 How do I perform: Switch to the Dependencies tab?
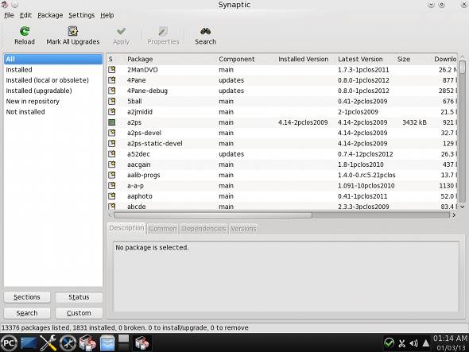(x=203, y=229)
